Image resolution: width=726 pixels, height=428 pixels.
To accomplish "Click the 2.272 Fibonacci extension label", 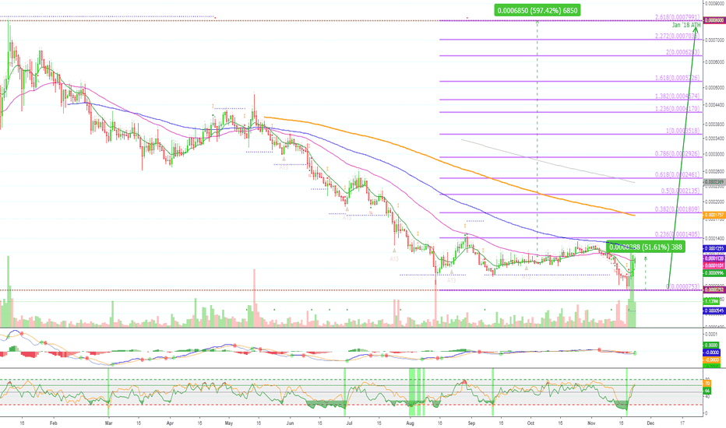I will (678, 36).
